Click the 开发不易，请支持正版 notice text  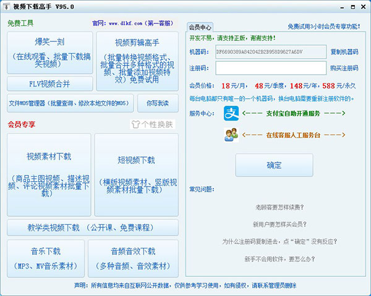click(232, 38)
